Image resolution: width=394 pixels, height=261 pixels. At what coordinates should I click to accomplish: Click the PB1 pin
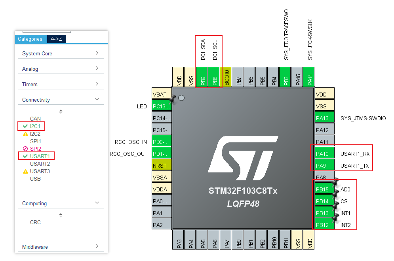[x=249, y=240]
